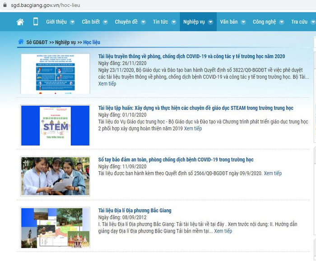Expand the Cần biết dropdown arrow
Screen dimensions: 316x261
pyautogui.click(x=105, y=22)
